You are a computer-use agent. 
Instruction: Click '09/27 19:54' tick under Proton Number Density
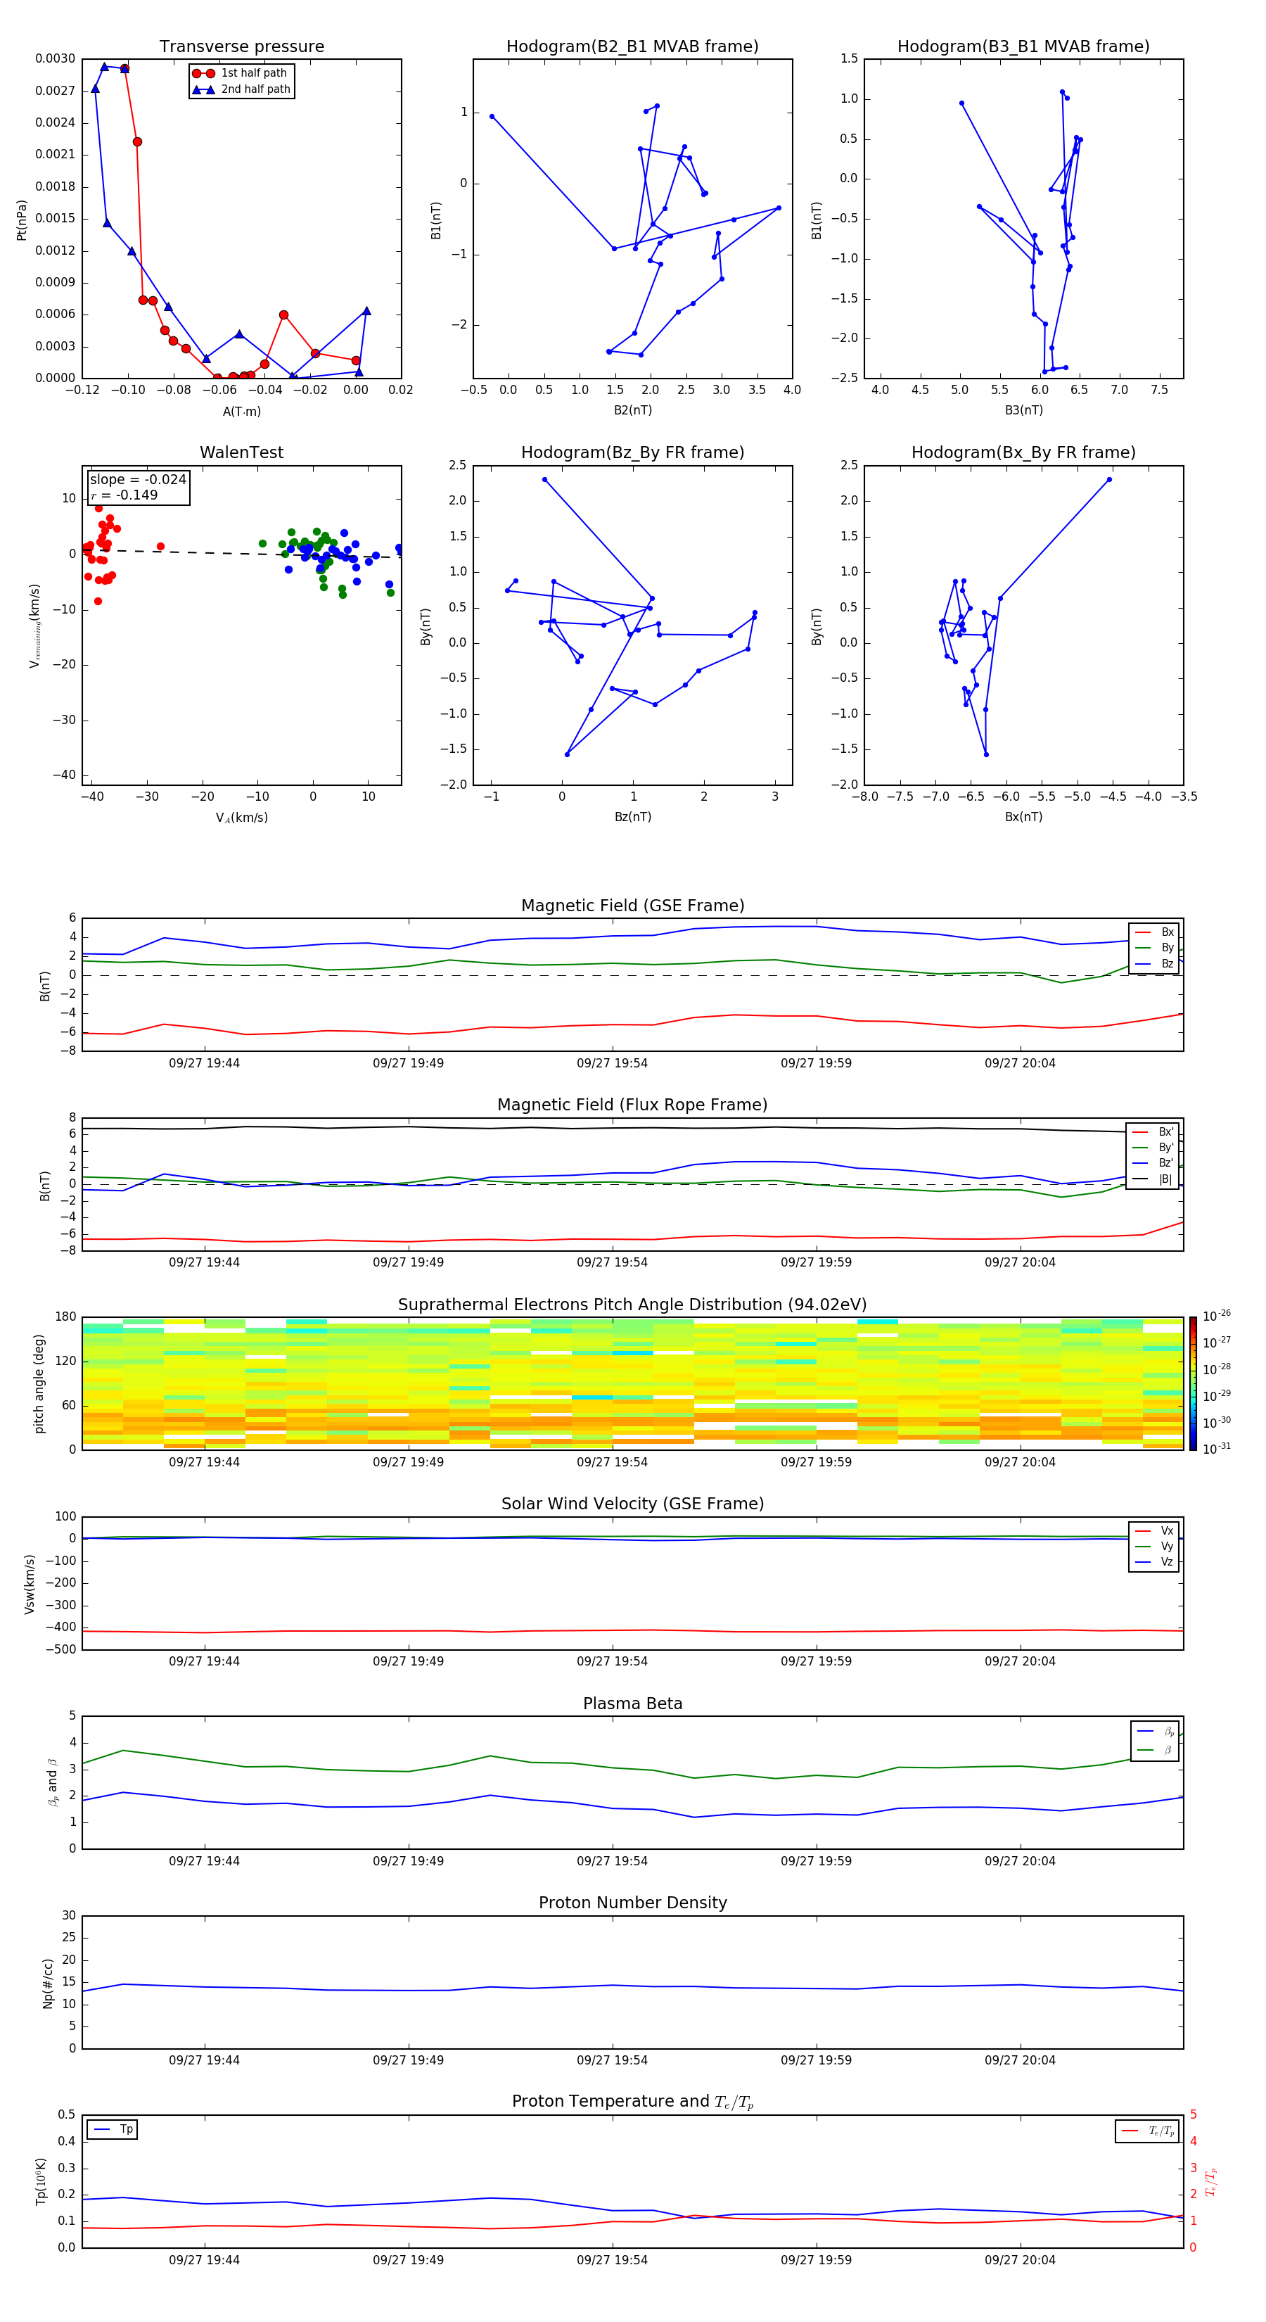[612, 2060]
